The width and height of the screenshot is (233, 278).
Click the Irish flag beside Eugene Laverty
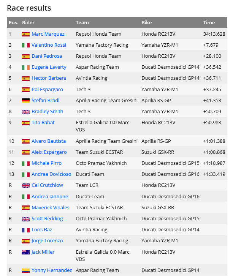pyautogui.click(x=26, y=67)
